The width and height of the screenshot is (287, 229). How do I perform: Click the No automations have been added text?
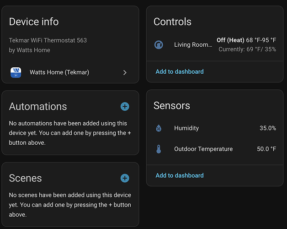point(70,133)
